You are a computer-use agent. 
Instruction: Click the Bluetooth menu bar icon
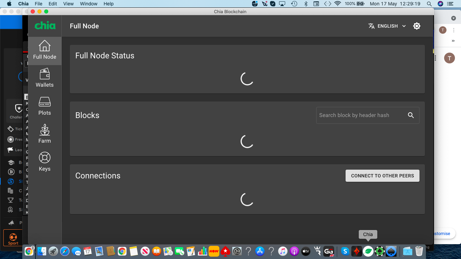pos(306,4)
